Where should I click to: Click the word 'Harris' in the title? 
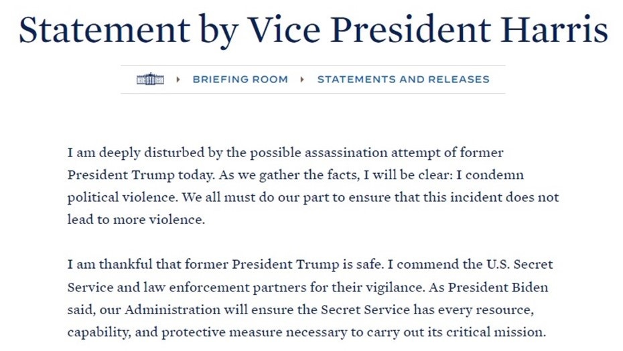[x=554, y=29]
